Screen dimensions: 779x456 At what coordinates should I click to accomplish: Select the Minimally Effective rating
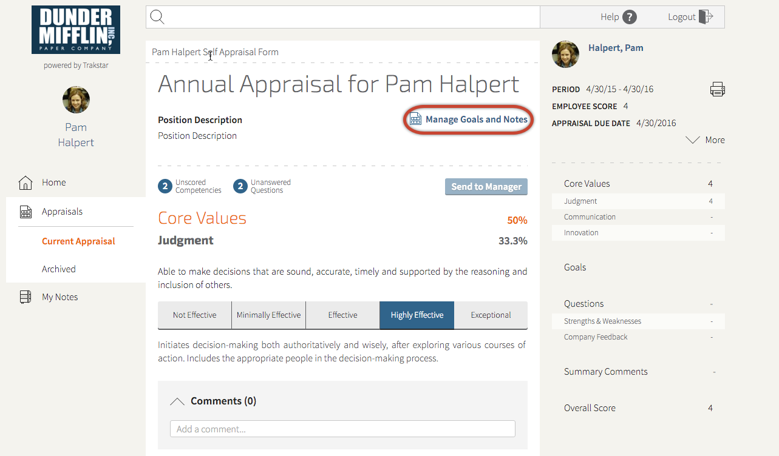coord(268,315)
